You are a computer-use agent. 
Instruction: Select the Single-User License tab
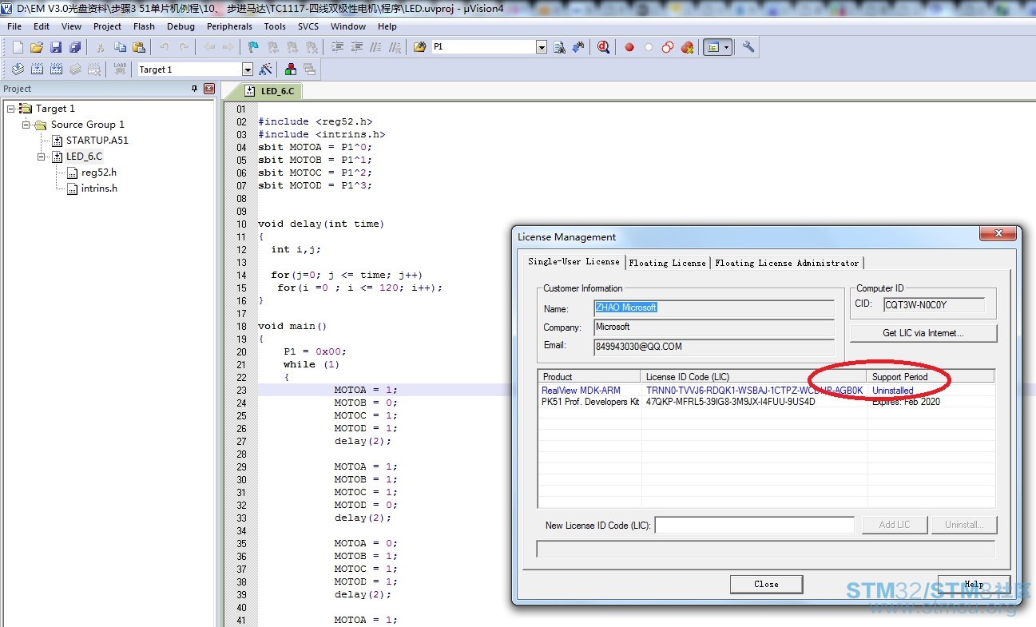pos(574,261)
